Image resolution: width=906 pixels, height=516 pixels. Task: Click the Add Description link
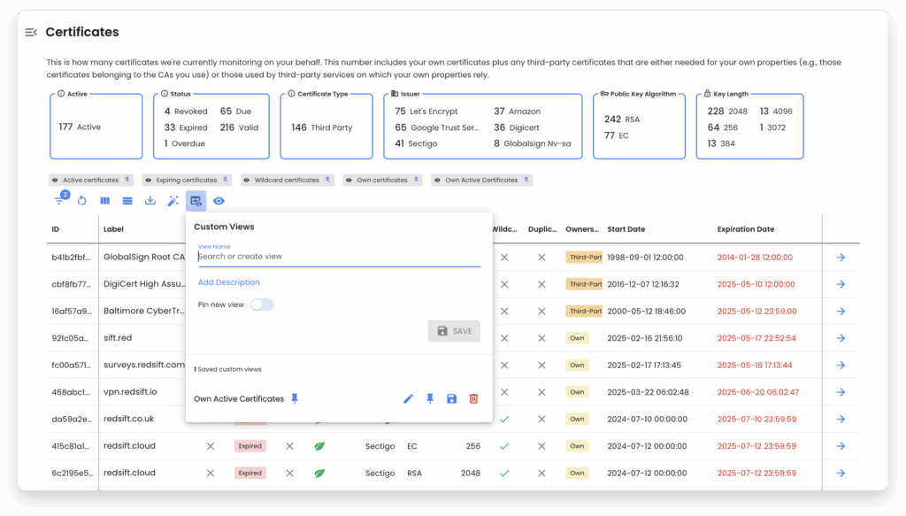228,282
